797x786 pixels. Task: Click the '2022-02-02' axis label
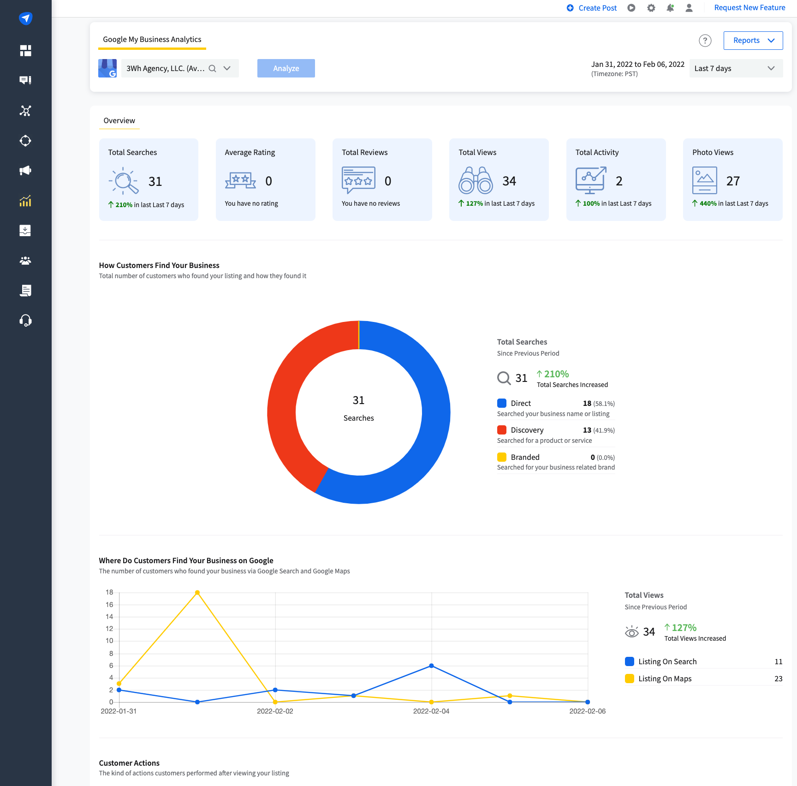pos(275,711)
